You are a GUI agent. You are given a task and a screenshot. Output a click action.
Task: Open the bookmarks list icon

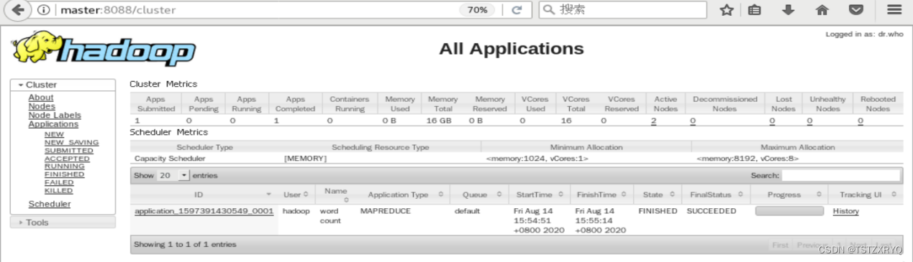click(x=755, y=10)
